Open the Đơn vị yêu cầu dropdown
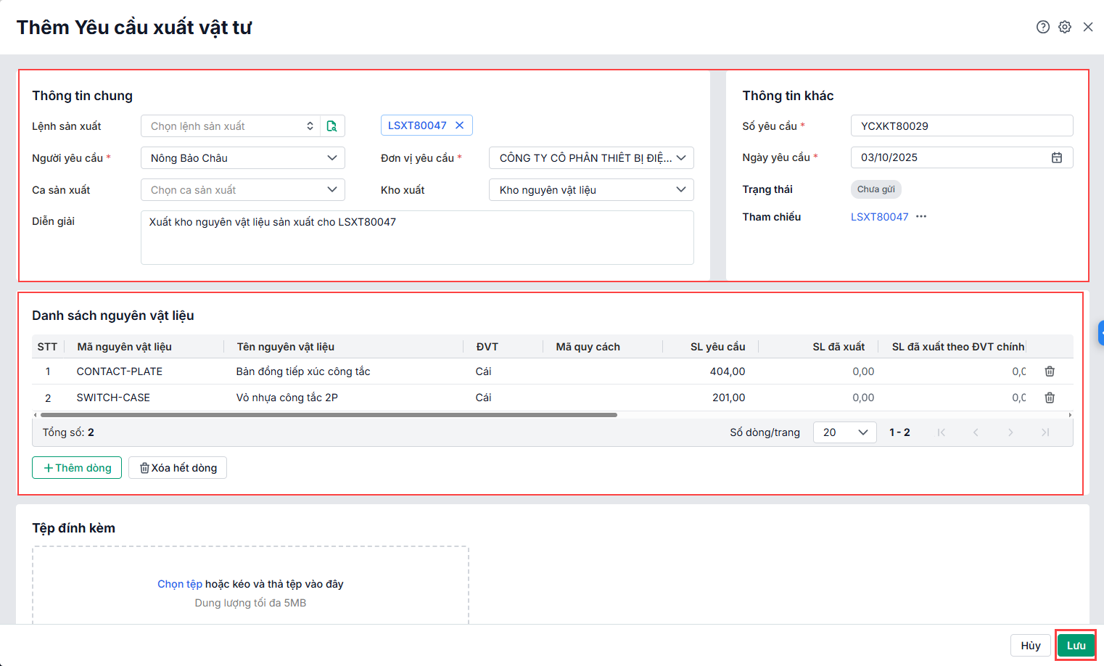The image size is (1104, 666). click(680, 158)
